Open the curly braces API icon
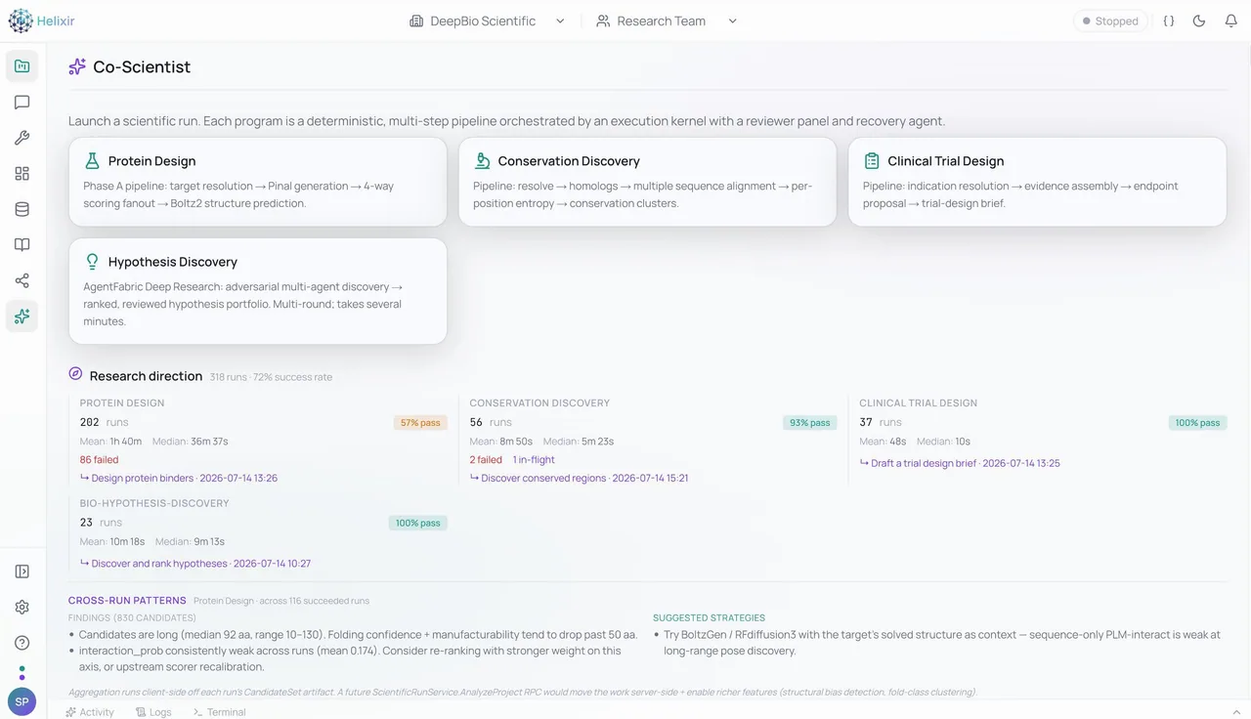Screen dimensions: 1251x719 (1168, 21)
